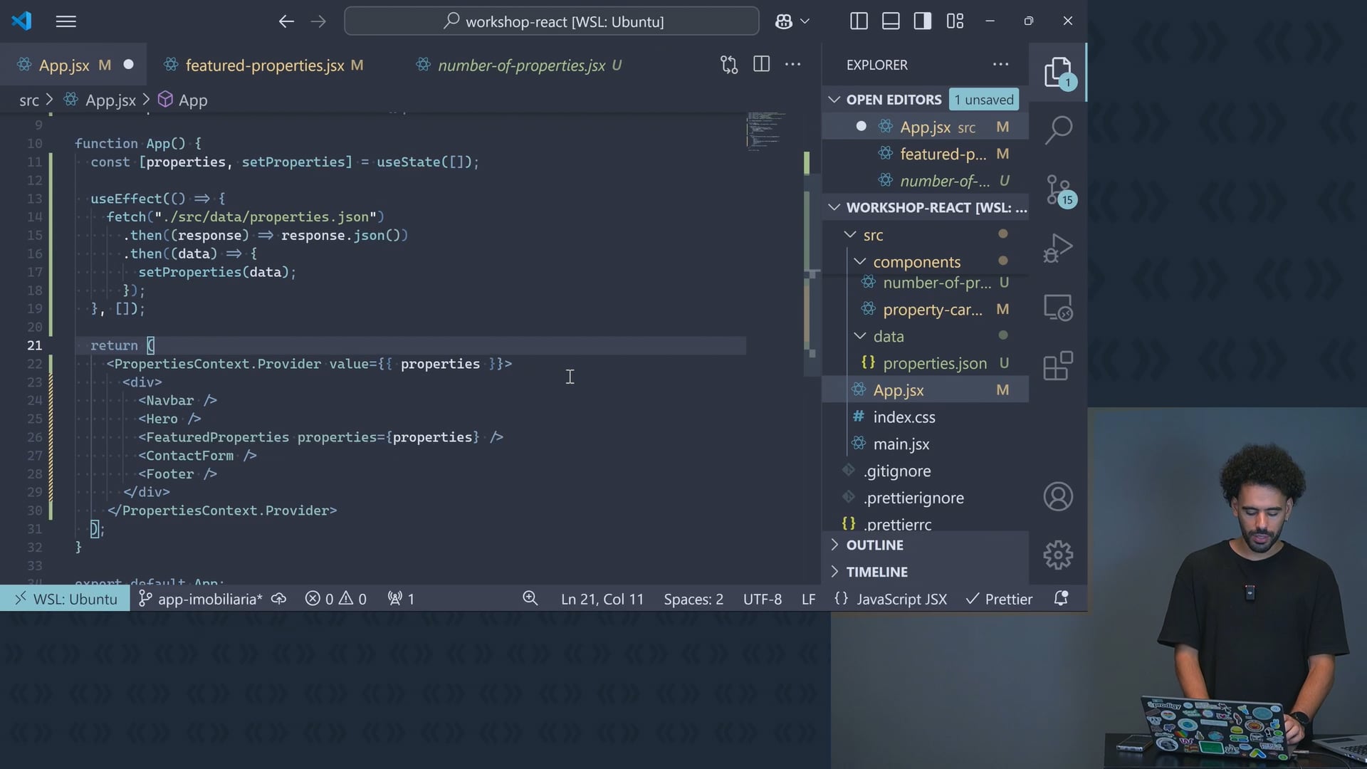Image resolution: width=1367 pixels, height=769 pixels.
Task: Collapse the components folder
Action: pyautogui.click(x=917, y=262)
